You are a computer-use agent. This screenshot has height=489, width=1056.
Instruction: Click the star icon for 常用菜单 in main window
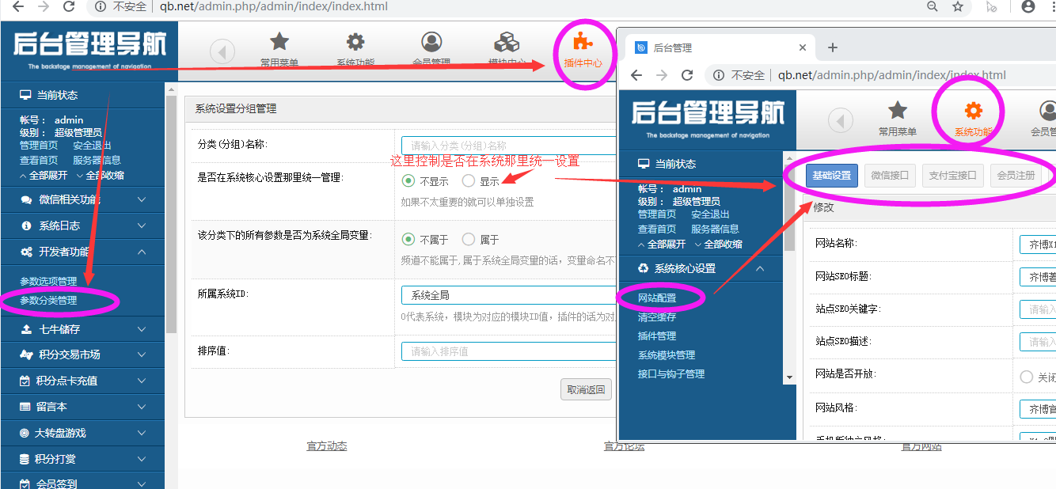279,43
